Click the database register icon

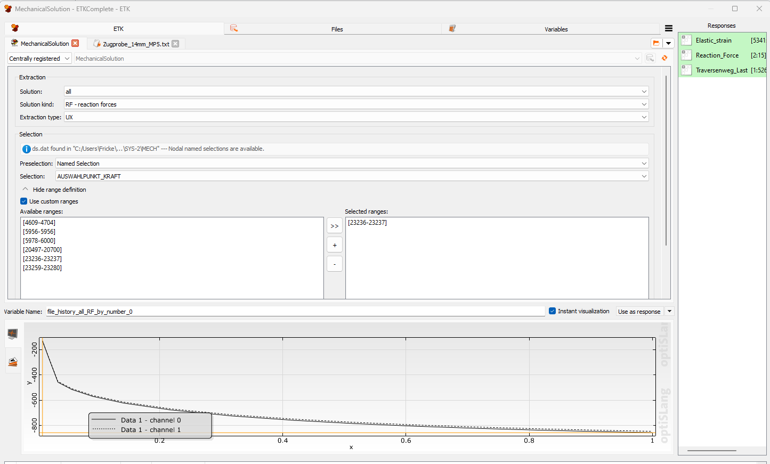650,58
